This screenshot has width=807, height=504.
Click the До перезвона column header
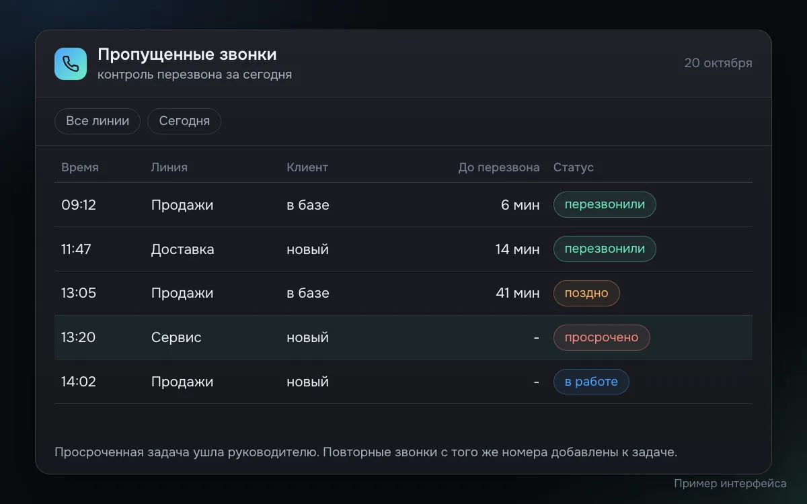point(499,167)
